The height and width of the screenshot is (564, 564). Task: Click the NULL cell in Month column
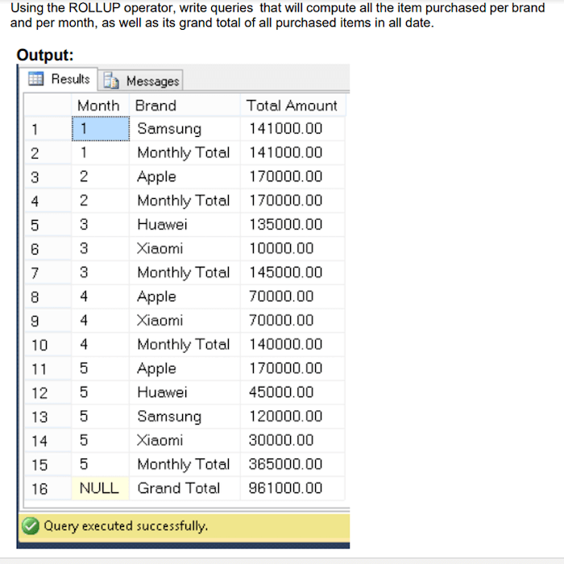(101, 488)
